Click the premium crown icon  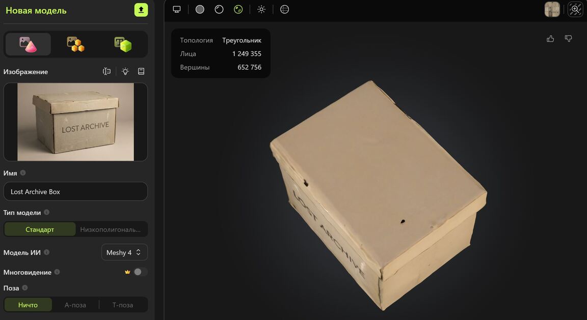(127, 272)
